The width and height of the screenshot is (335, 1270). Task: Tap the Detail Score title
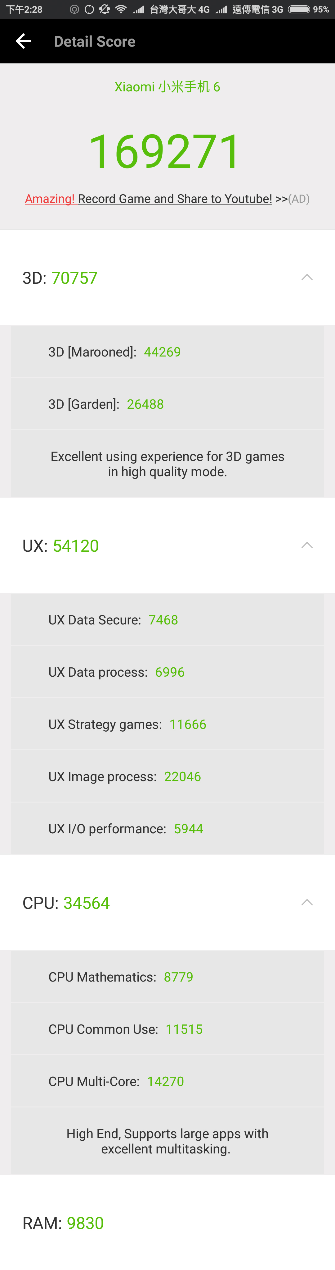[94, 41]
